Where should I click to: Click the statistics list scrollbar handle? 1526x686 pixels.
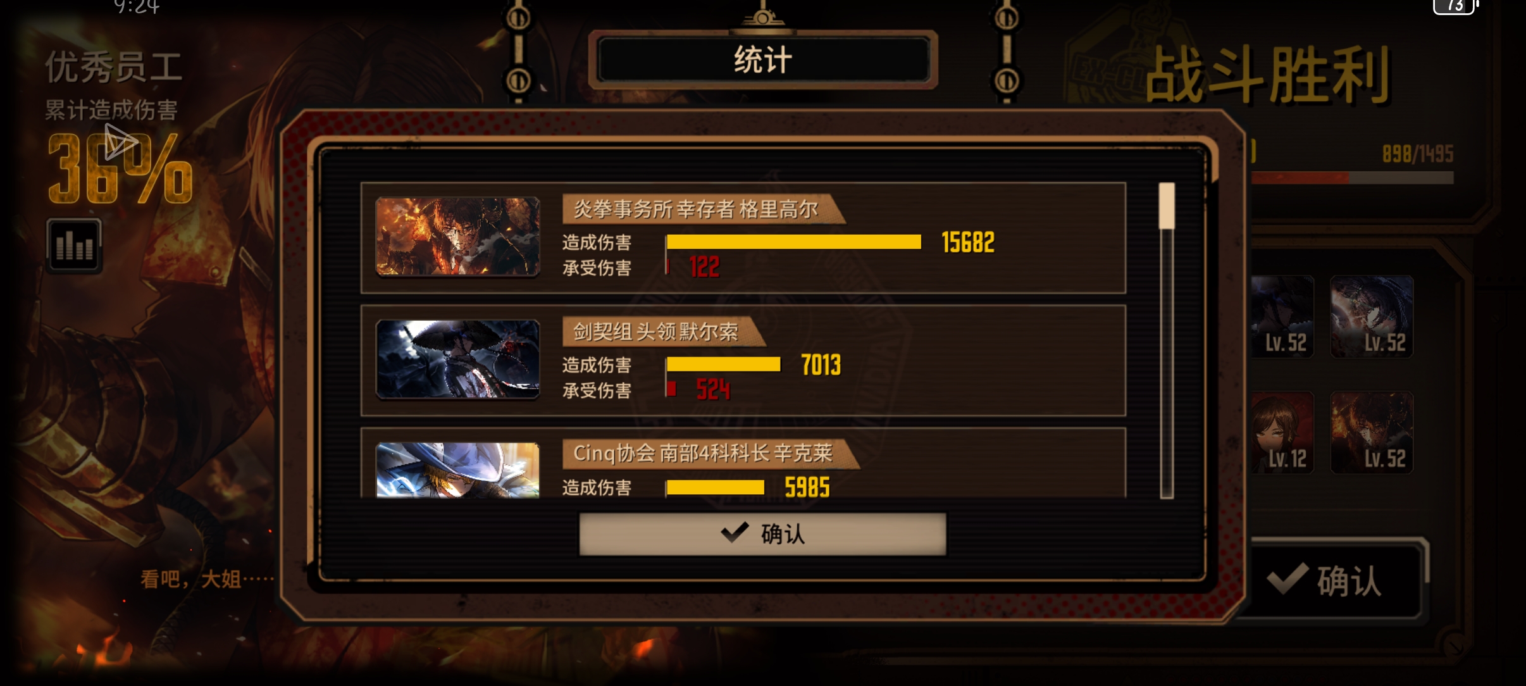point(1167,206)
